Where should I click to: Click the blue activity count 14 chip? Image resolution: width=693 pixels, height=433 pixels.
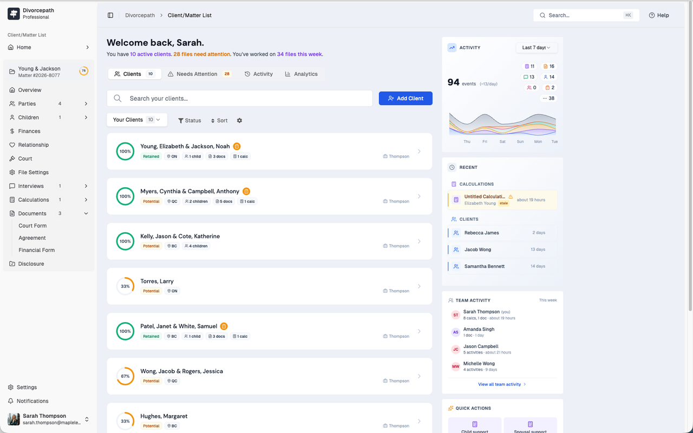point(549,77)
